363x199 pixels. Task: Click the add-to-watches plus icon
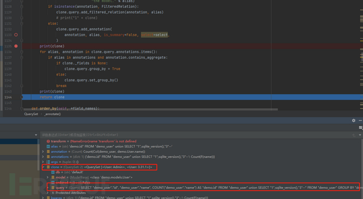[354, 135]
